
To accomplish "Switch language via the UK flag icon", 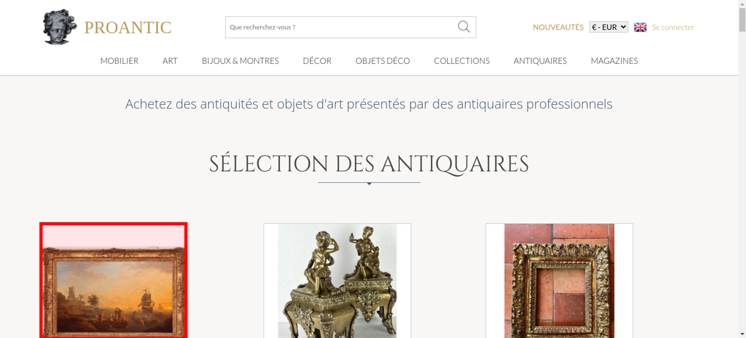I will click(x=640, y=27).
